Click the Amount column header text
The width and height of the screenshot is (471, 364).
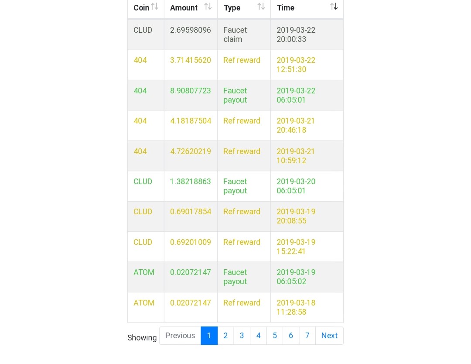pyautogui.click(x=184, y=8)
